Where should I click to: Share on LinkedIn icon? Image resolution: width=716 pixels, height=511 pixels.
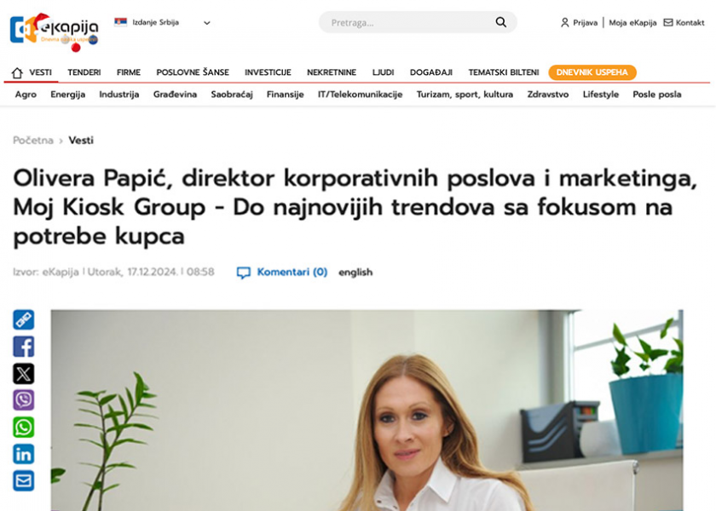point(23,455)
